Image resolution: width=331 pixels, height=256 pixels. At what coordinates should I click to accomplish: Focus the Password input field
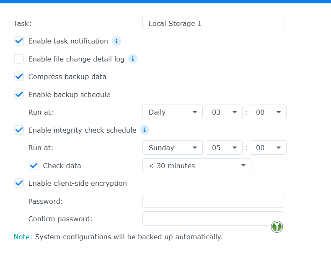(x=213, y=201)
